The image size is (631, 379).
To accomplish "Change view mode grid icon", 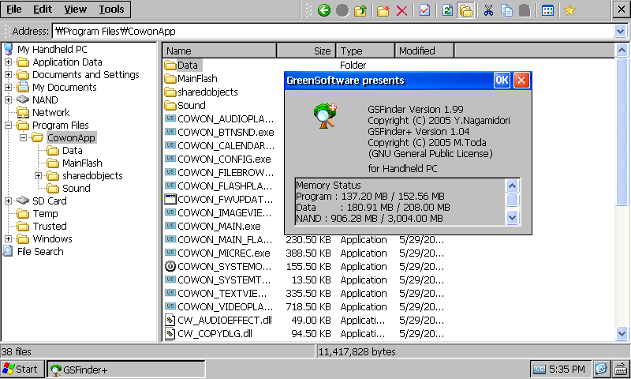I will coord(547,10).
